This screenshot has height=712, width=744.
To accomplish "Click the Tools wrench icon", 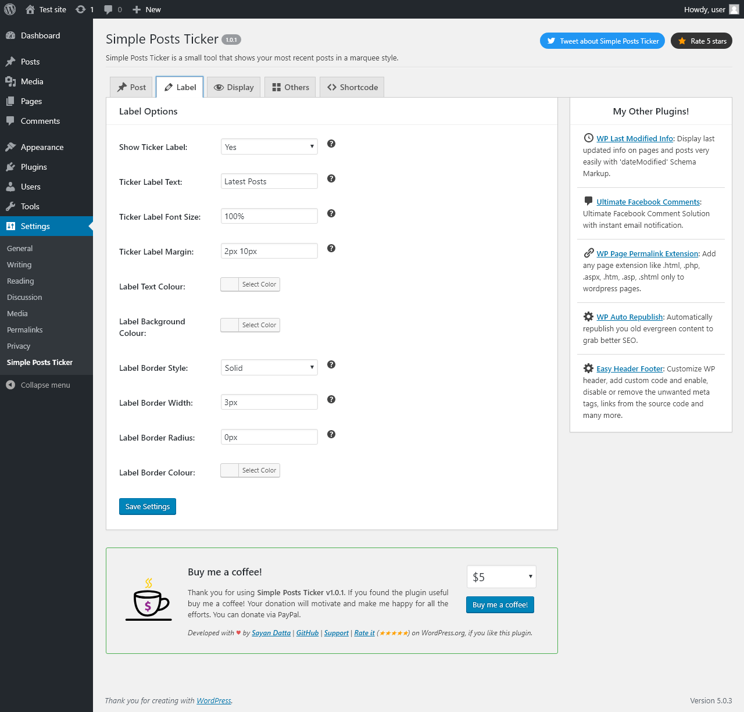I will [x=10, y=206].
